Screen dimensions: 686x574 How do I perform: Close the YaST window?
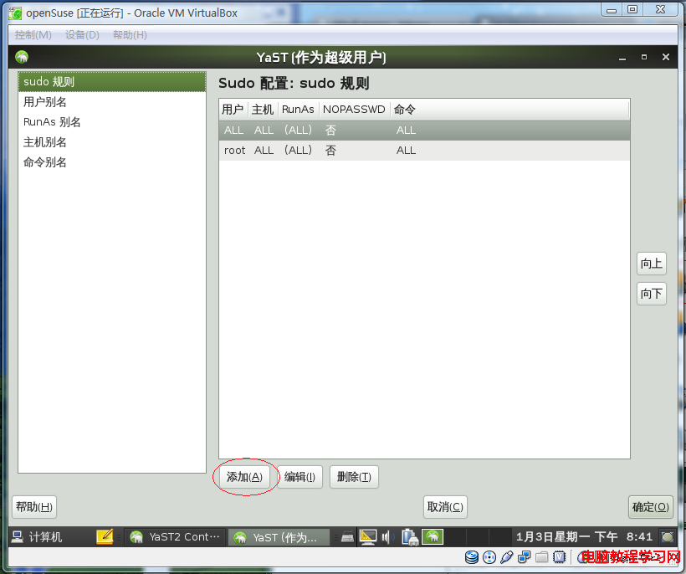coord(666,57)
